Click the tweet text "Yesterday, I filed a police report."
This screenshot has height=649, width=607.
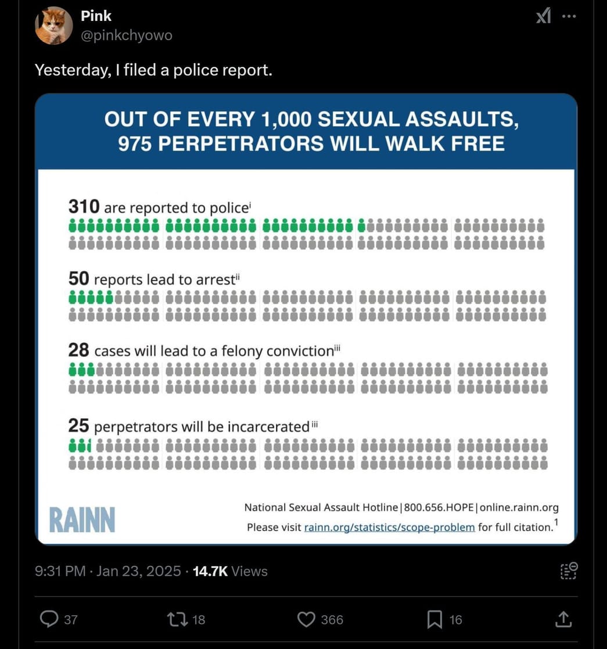[x=153, y=70]
